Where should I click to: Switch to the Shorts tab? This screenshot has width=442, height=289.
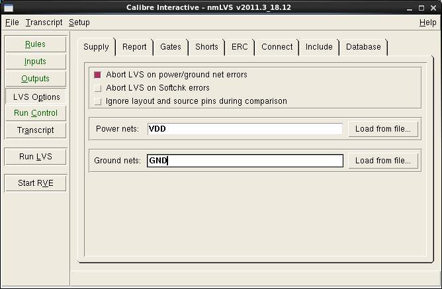[206, 47]
